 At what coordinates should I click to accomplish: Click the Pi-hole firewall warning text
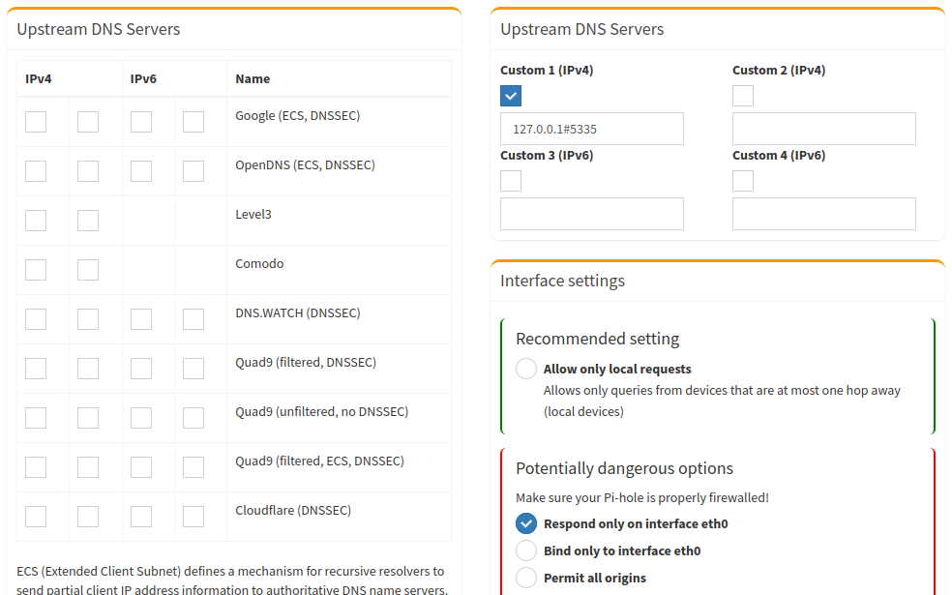pyautogui.click(x=642, y=498)
